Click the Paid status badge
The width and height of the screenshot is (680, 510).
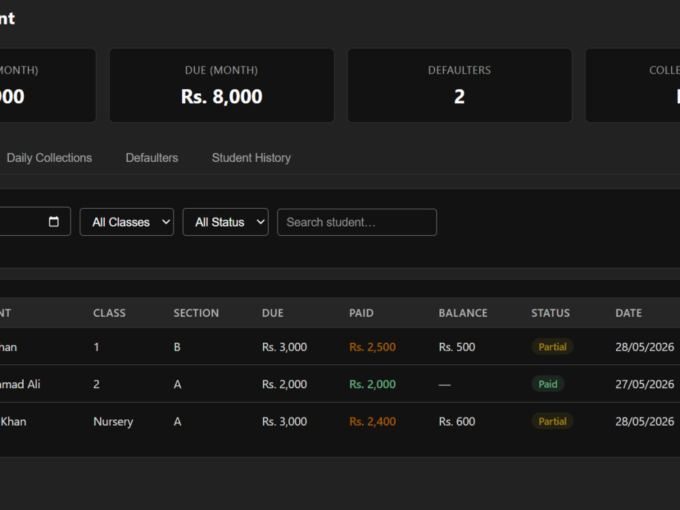tap(547, 384)
